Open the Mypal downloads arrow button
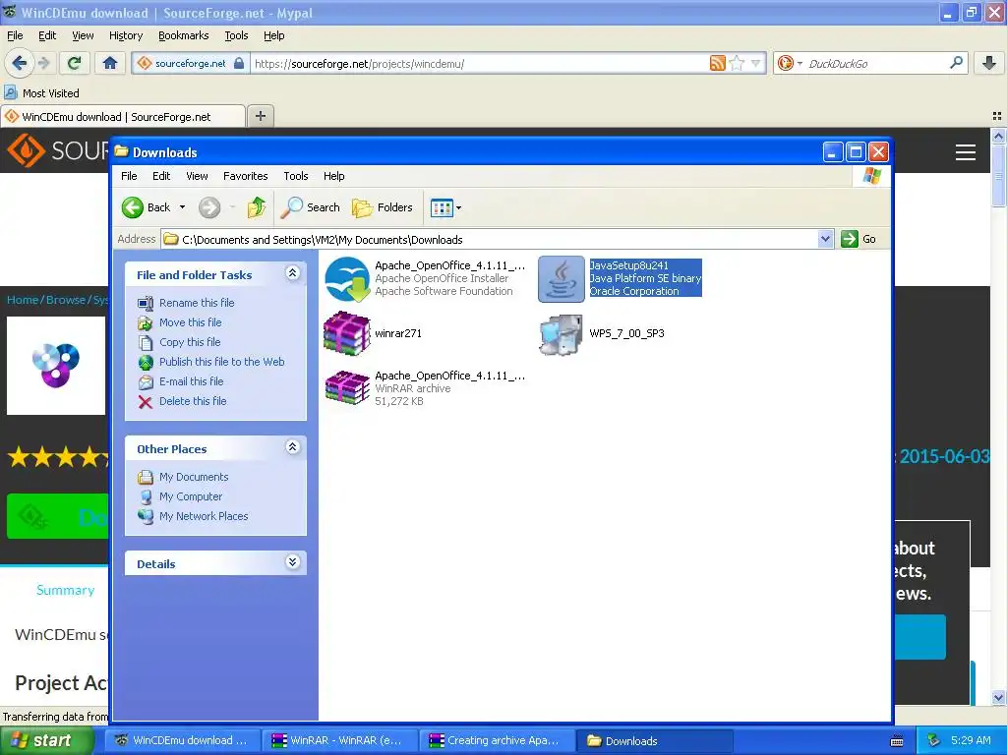The height and width of the screenshot is (755, 1007). point(989,63)
